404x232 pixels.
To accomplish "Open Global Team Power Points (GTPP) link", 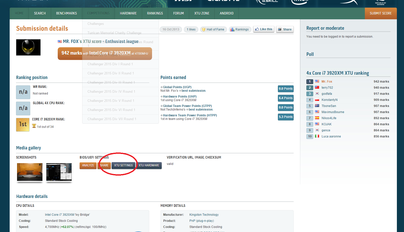I will click(x=187, y=106).
